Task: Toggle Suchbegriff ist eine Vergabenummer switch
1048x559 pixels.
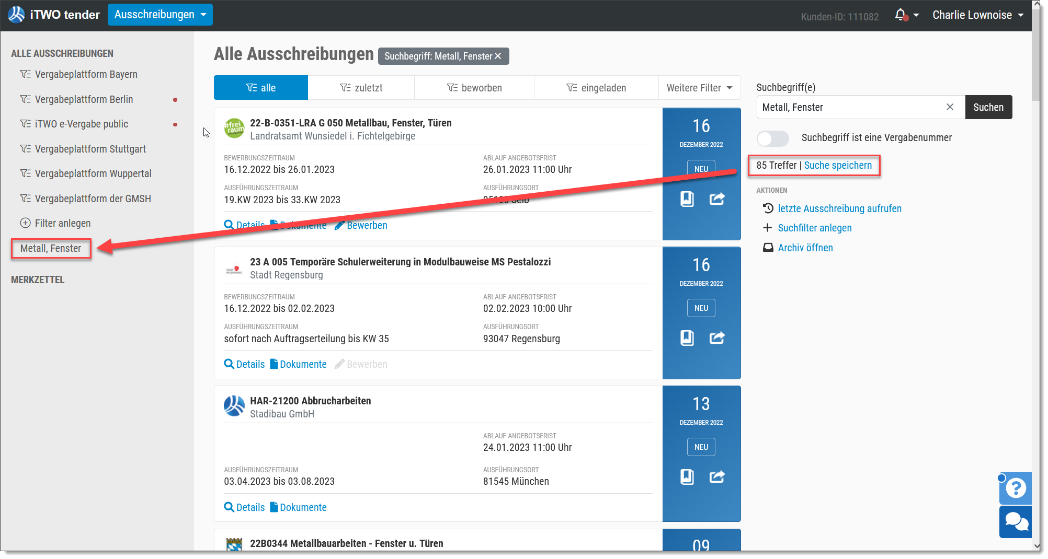Action: [x=772, y=138]
